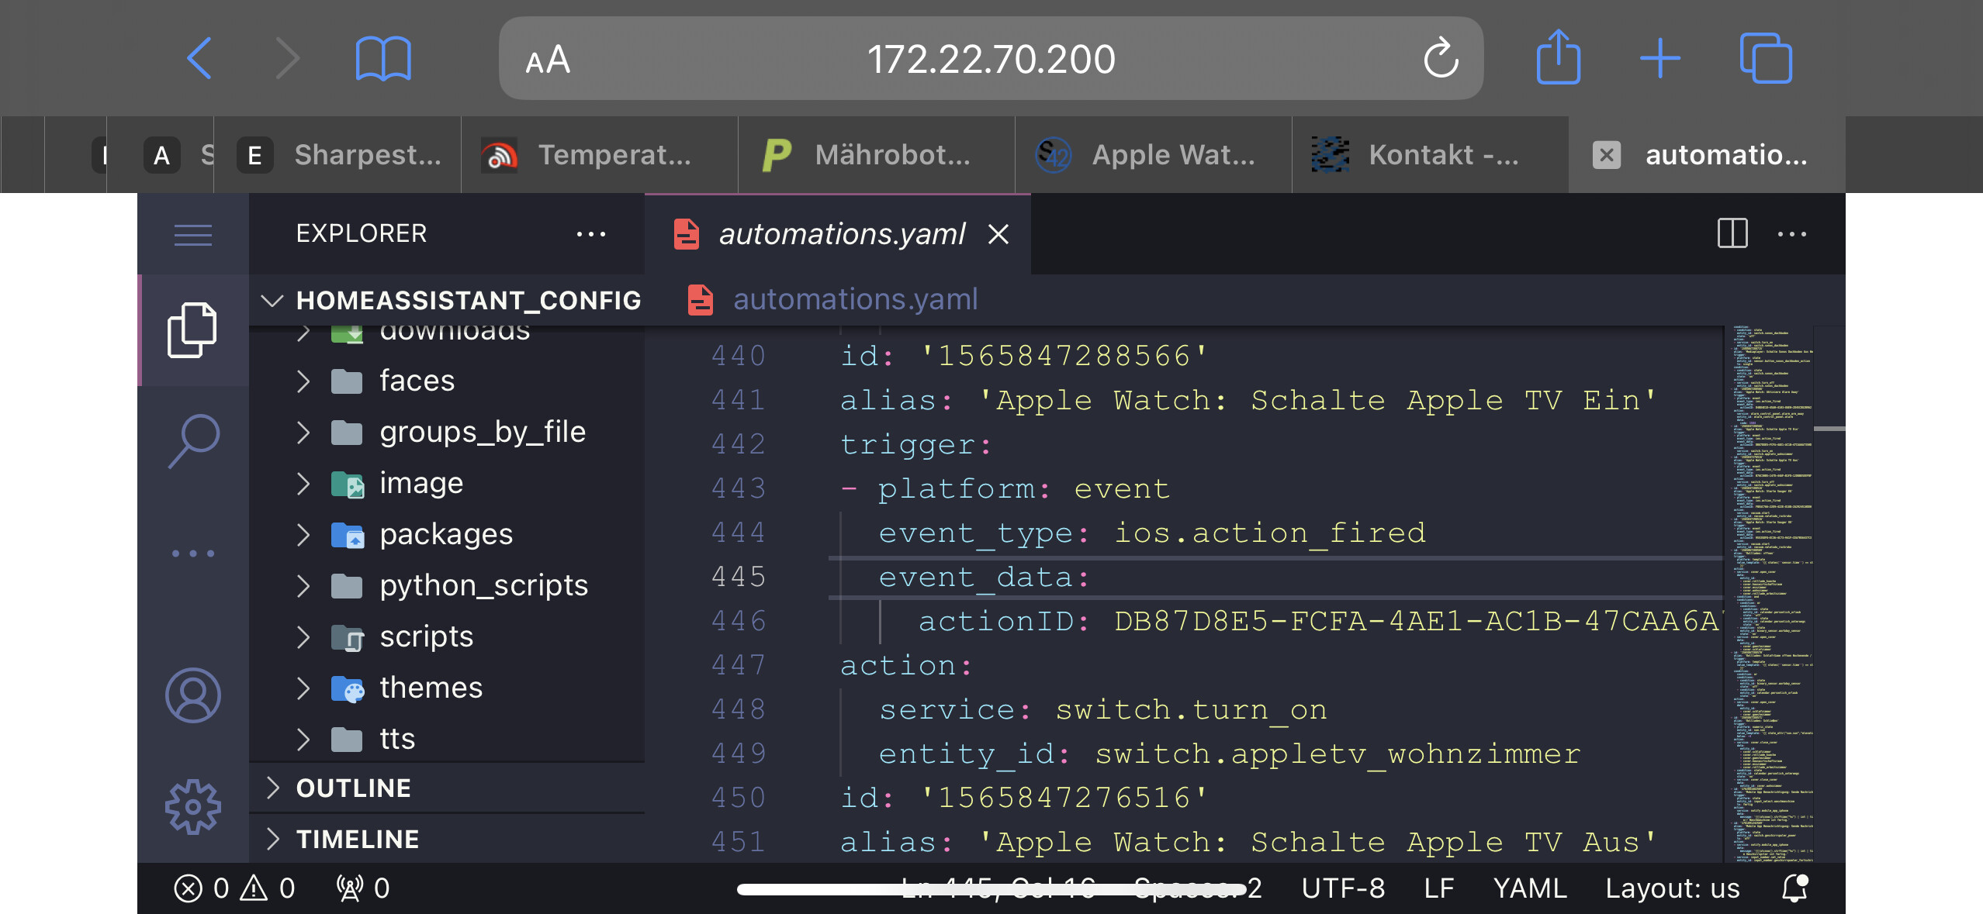The width and height of the screenshot is (1983, 914).
Task: Select the packages folder name
Action: [x=446, y=535]
